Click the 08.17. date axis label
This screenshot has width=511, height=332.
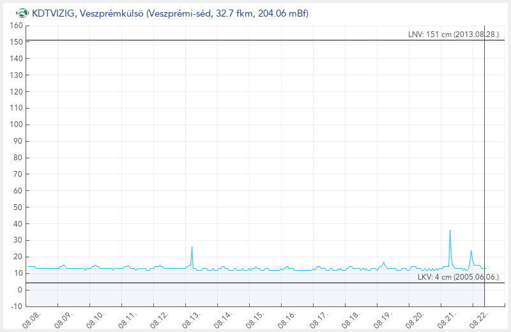(x=319, y=319)
